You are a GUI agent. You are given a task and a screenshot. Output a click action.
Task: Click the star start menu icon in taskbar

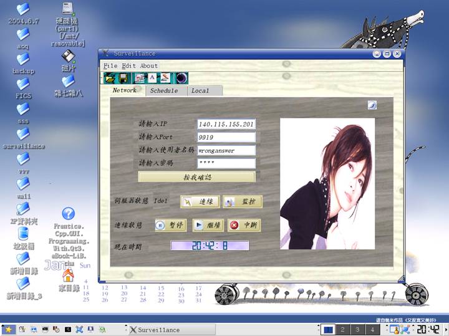tap(9, 329)
